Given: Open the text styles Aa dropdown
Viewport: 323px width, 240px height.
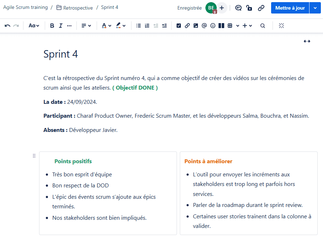Looking at the screenshot, I should pyautogui.click(x=34, y=26).
